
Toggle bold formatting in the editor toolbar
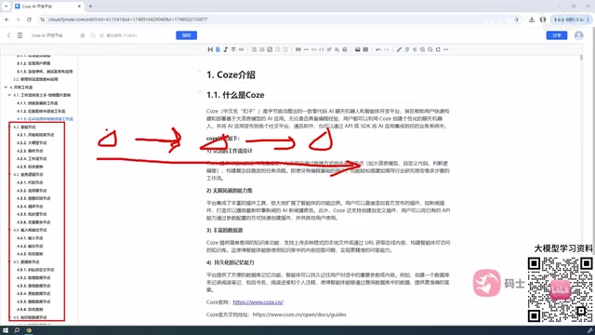[218, 49]
